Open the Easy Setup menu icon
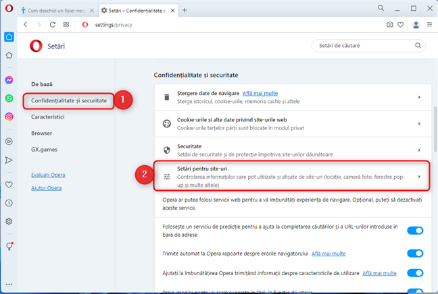Screen dimensions: 438x294 click(x=430, y=24)
